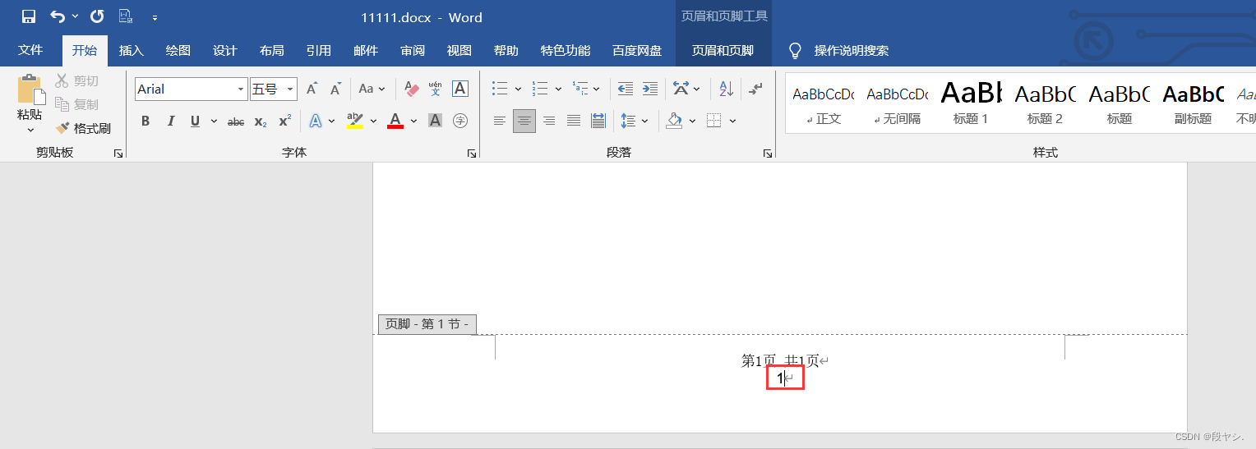Apply red font color
Image resolution: width=1256 pixels, height=449 pixels.
(395, 121)
